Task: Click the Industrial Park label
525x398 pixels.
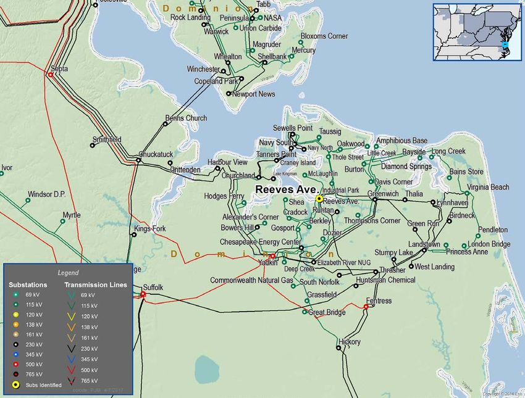Action: pyautogui.click(x=341, y=190)
